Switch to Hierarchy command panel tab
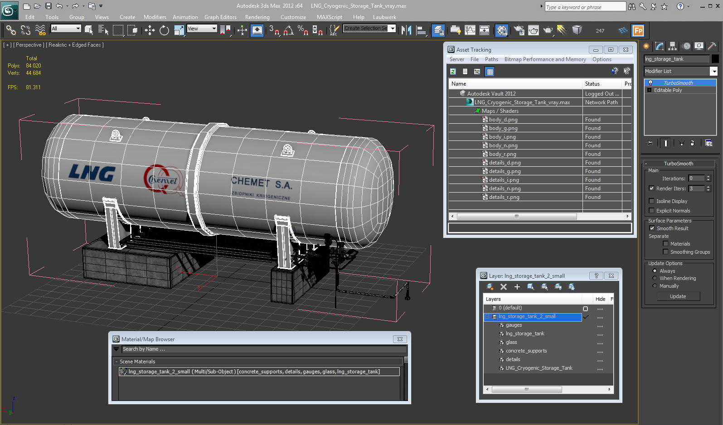The height and width of the screenshot is (425, 723). pos(672,46)
